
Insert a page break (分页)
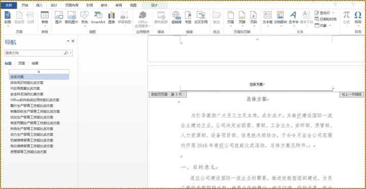pos(30,18)
